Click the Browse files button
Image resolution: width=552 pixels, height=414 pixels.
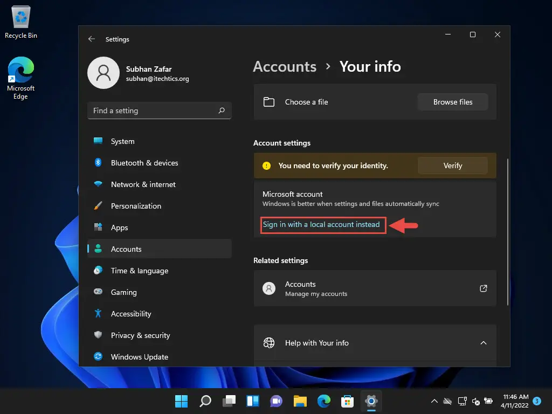click(x=452, y=102)
